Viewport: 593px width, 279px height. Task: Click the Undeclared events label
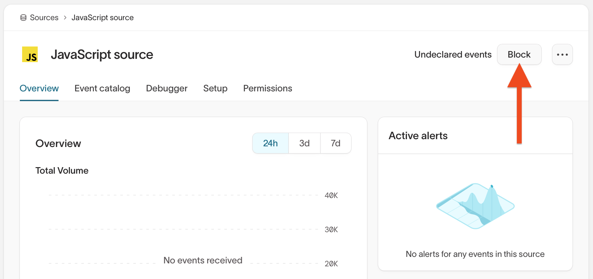[x=453, y=55]
